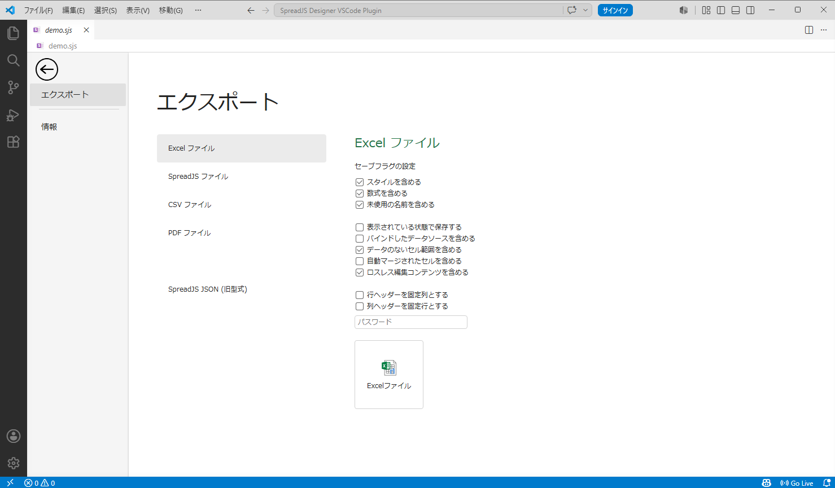Screen dimensions: 835x488
Task: Open the editor More Actions ellipsis
Action: 824,30
